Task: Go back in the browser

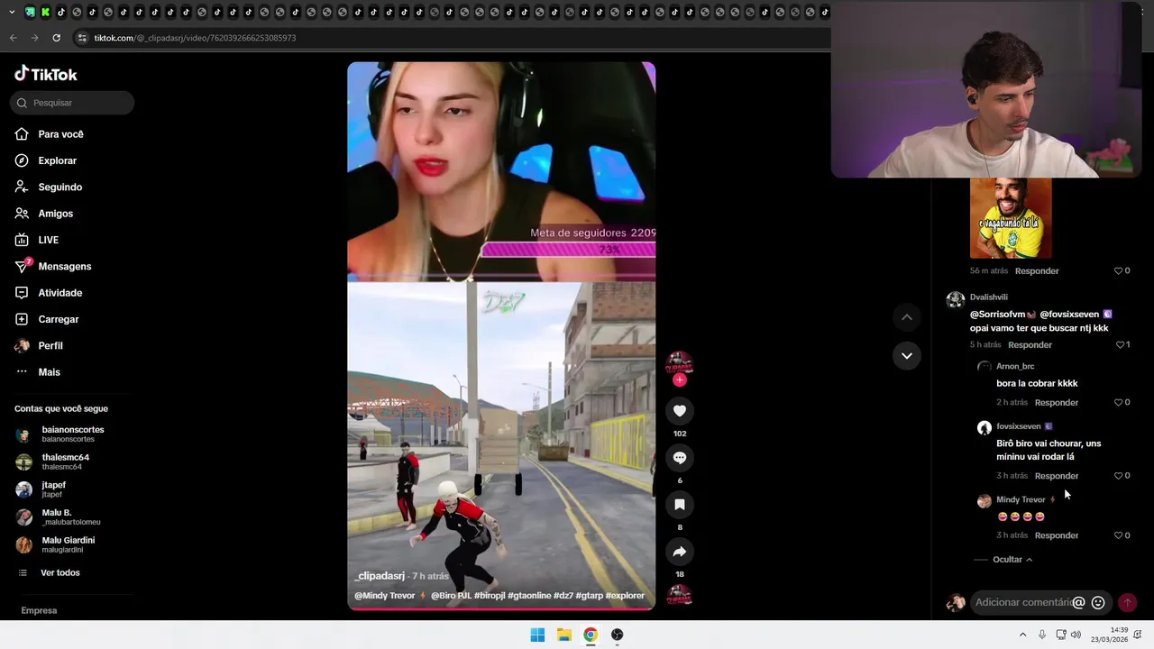Action: point(13,38)
